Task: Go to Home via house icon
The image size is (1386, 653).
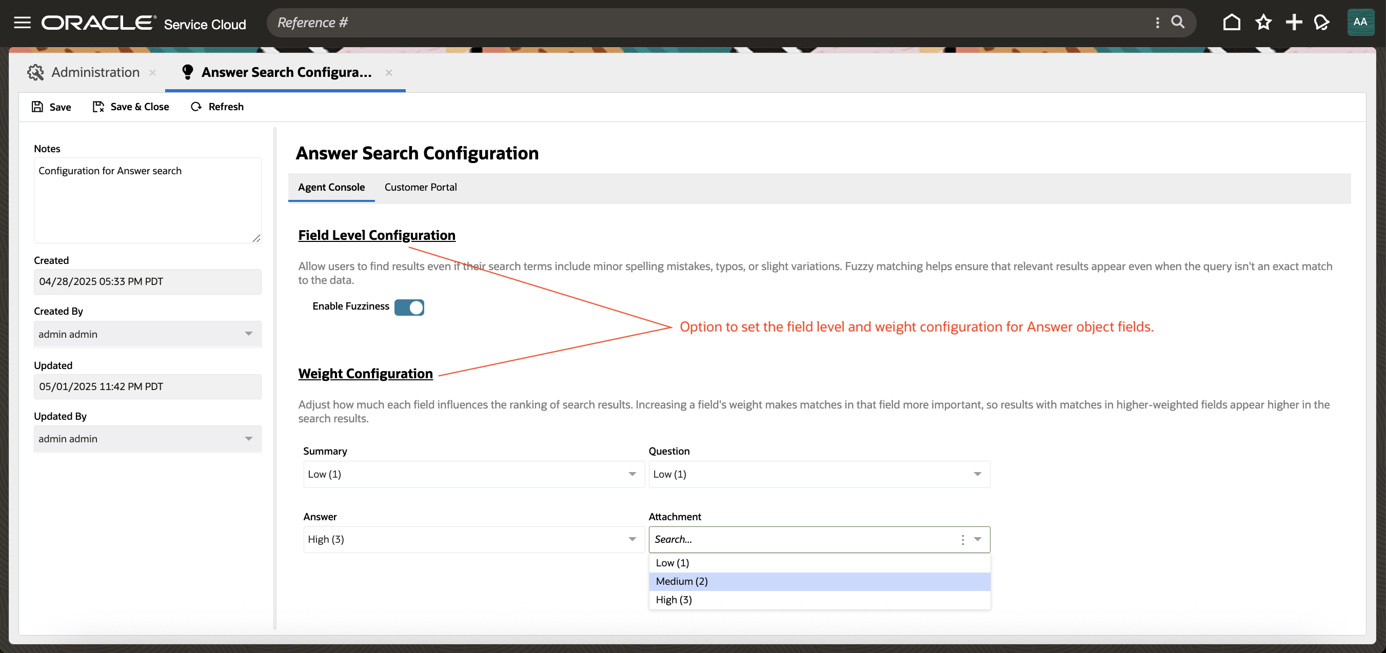Action: tap(1232, 23)
